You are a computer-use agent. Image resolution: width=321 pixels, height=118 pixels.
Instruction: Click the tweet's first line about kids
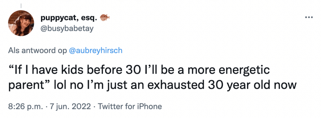click(139, 70)
